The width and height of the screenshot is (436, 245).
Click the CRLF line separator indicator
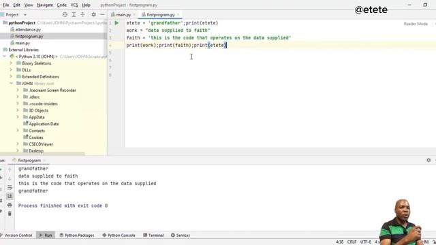coord(352,242)
